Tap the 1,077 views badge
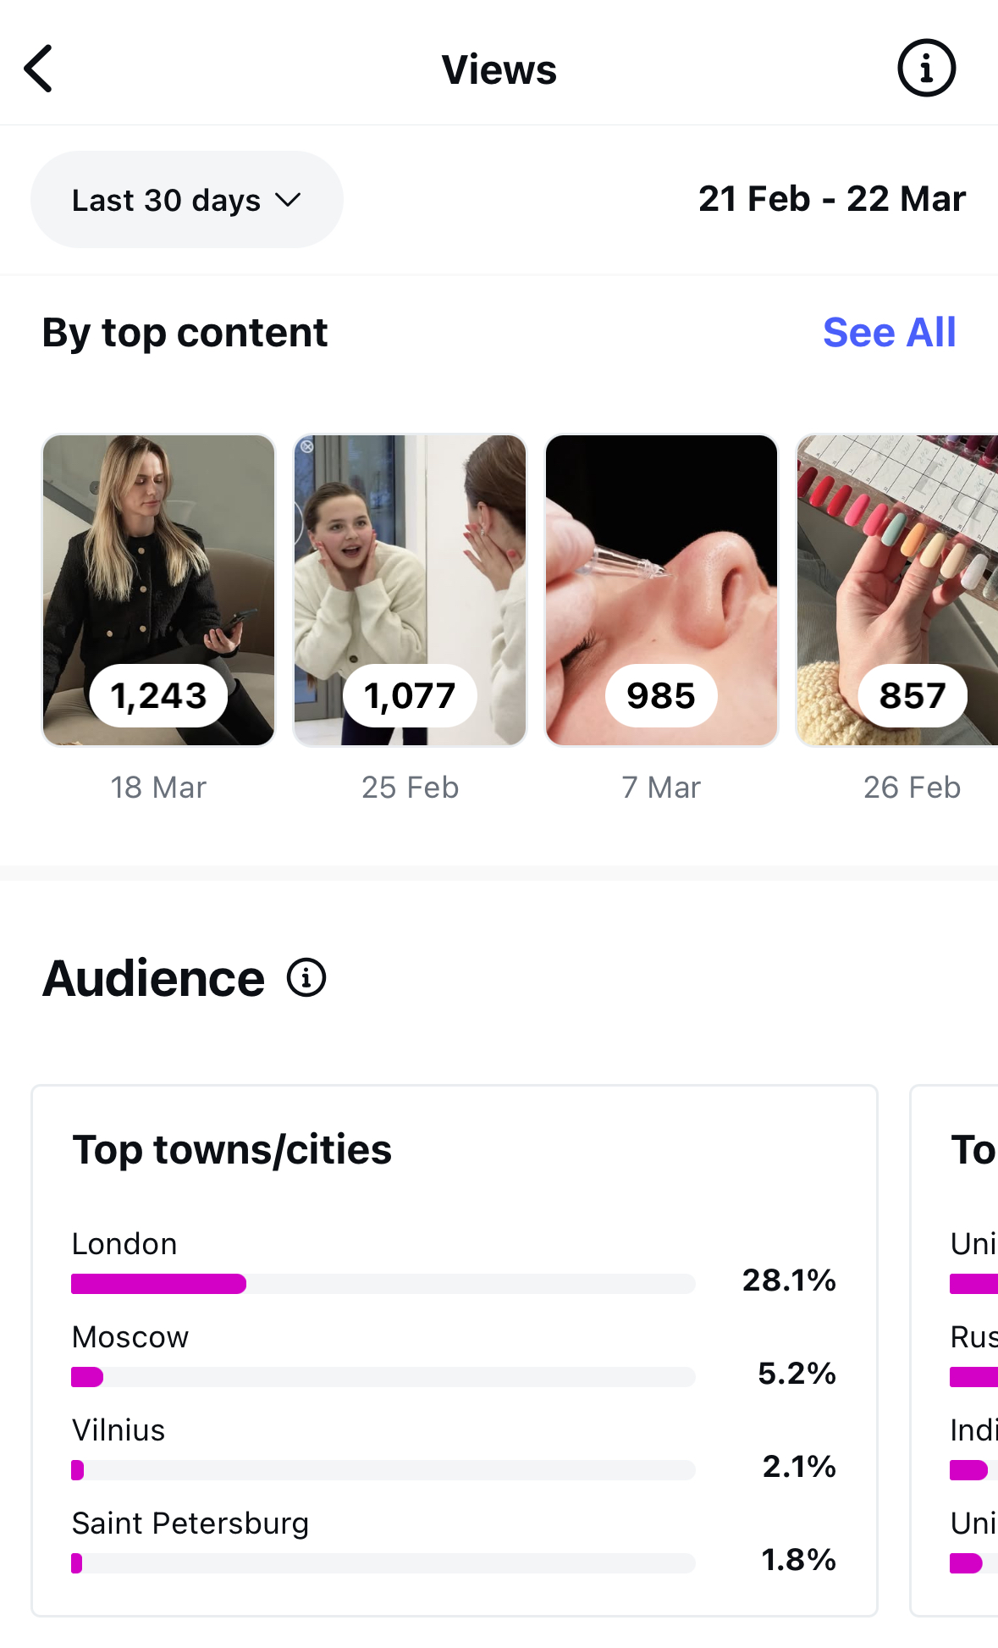Viewport: 998px width, 1648px height. 410,696
